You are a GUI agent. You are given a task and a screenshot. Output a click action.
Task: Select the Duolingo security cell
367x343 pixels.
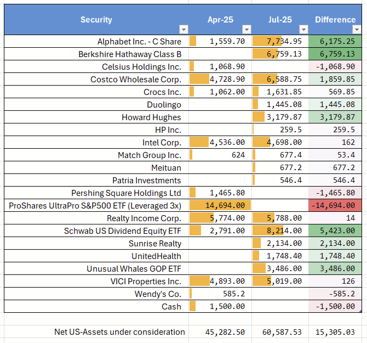pos(96,105)
